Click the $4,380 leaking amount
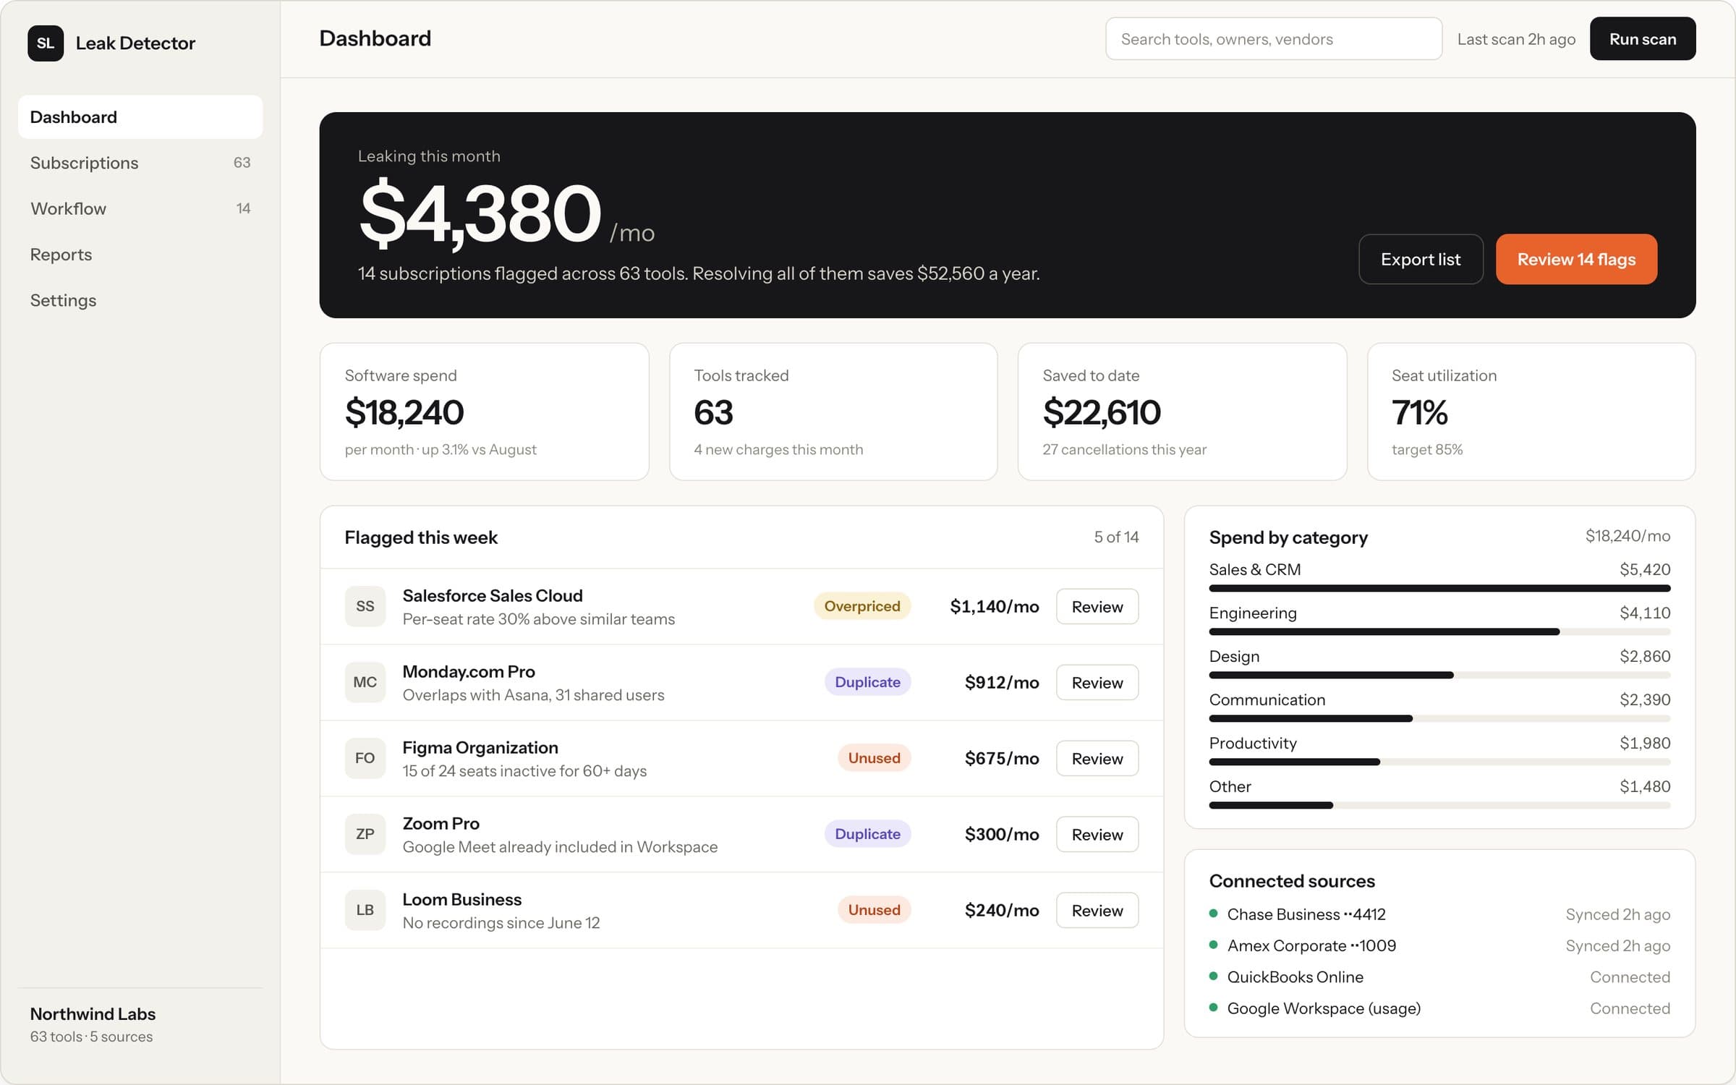 [x=480, y=213]
